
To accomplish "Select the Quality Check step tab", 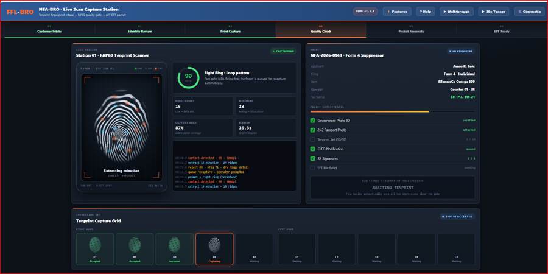I will coord(321,29).
